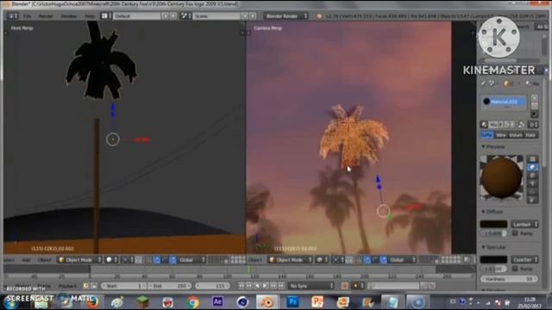The image size is (552, 310).
Task: Open Global orientation dropdown in left viewport
Action: 191,260
